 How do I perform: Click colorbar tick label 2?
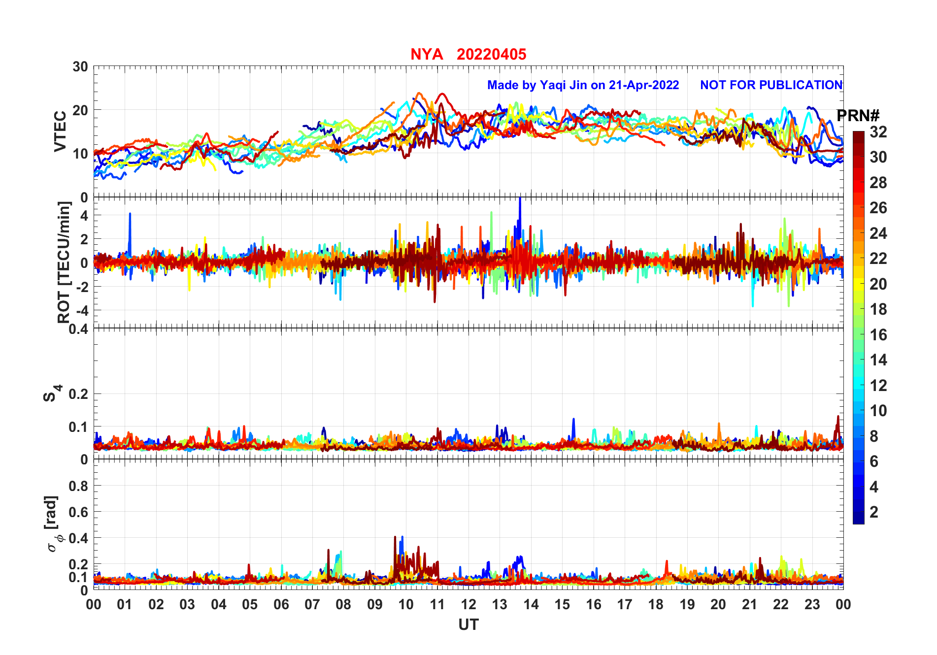tap(874, 512)
